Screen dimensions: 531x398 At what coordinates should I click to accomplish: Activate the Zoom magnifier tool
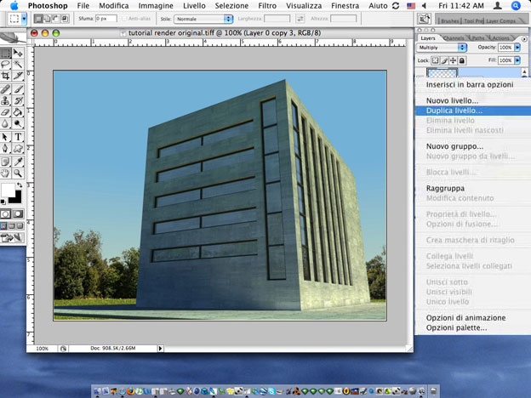18,173
